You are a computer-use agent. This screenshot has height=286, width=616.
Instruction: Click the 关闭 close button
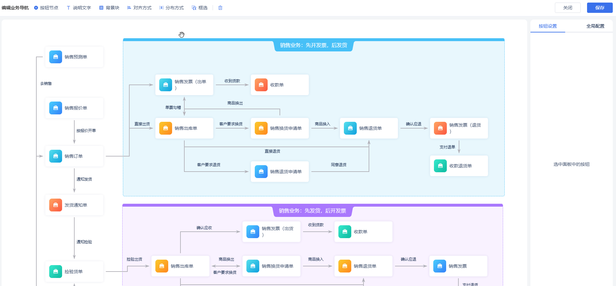click(x=567, y=8)
